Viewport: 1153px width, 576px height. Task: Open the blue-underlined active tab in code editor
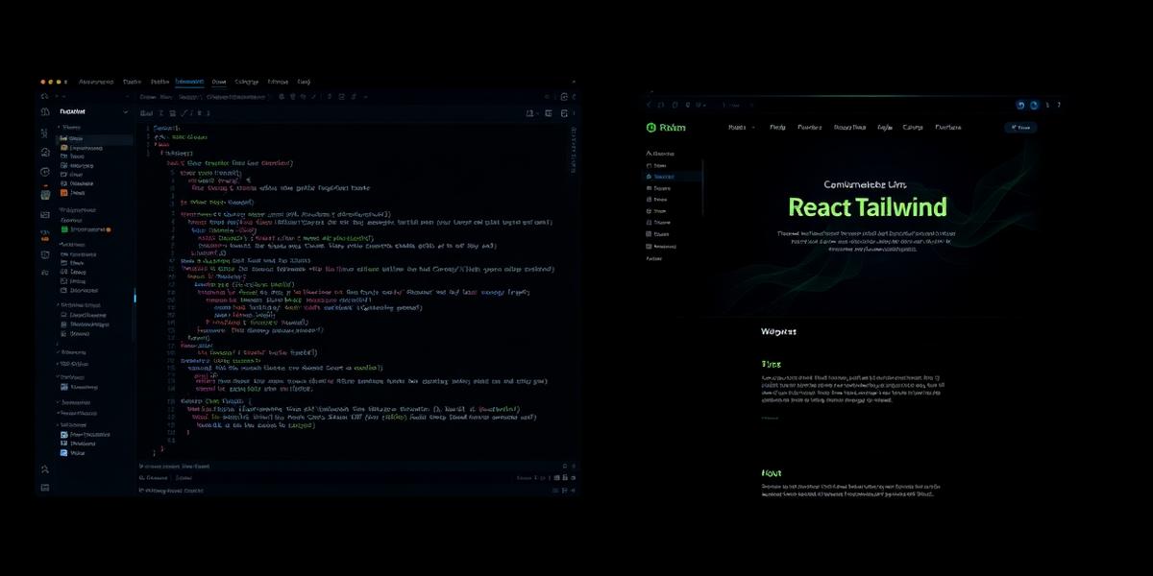pos(188,83)
